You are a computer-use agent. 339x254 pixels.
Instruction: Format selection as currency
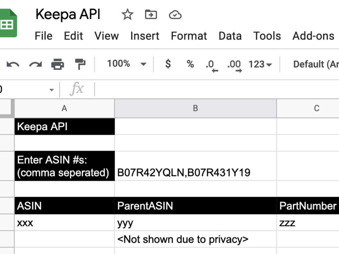click(x=167, y=64)
